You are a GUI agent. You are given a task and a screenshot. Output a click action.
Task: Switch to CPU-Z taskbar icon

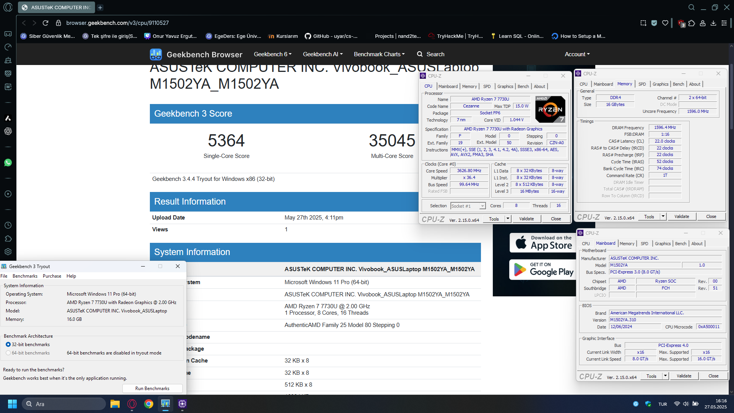coord(182,404)
